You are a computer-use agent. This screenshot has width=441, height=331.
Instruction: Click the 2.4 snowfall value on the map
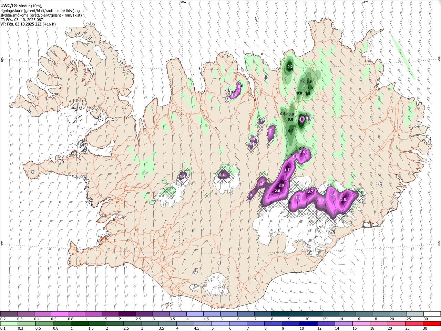[302, 152]
